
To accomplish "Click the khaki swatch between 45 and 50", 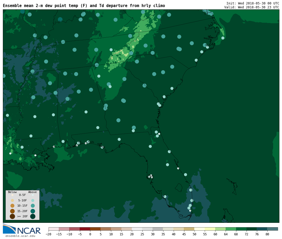I will click(189, 229).
